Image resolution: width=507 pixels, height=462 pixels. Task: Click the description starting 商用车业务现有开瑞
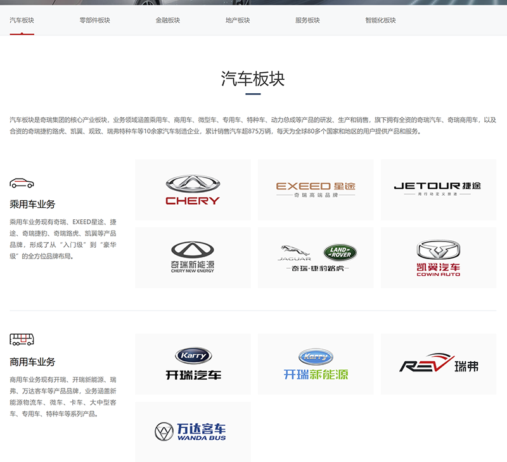click(x=63, y=397)
